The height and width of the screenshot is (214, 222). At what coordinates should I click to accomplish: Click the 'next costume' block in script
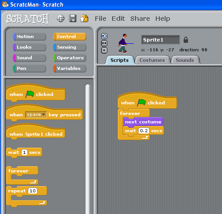143,122
